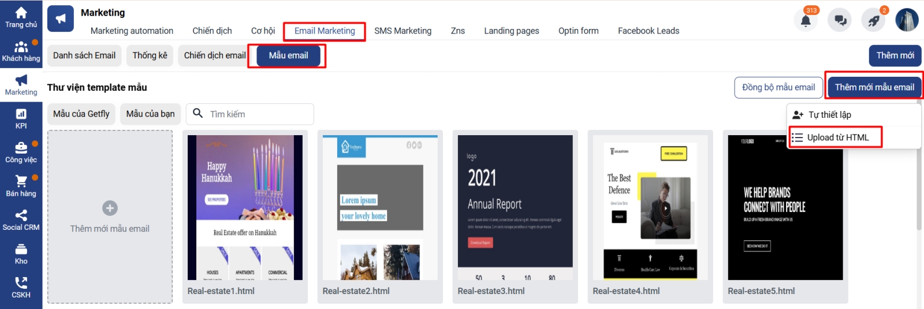Open the user profile avatar

[907, 20]
